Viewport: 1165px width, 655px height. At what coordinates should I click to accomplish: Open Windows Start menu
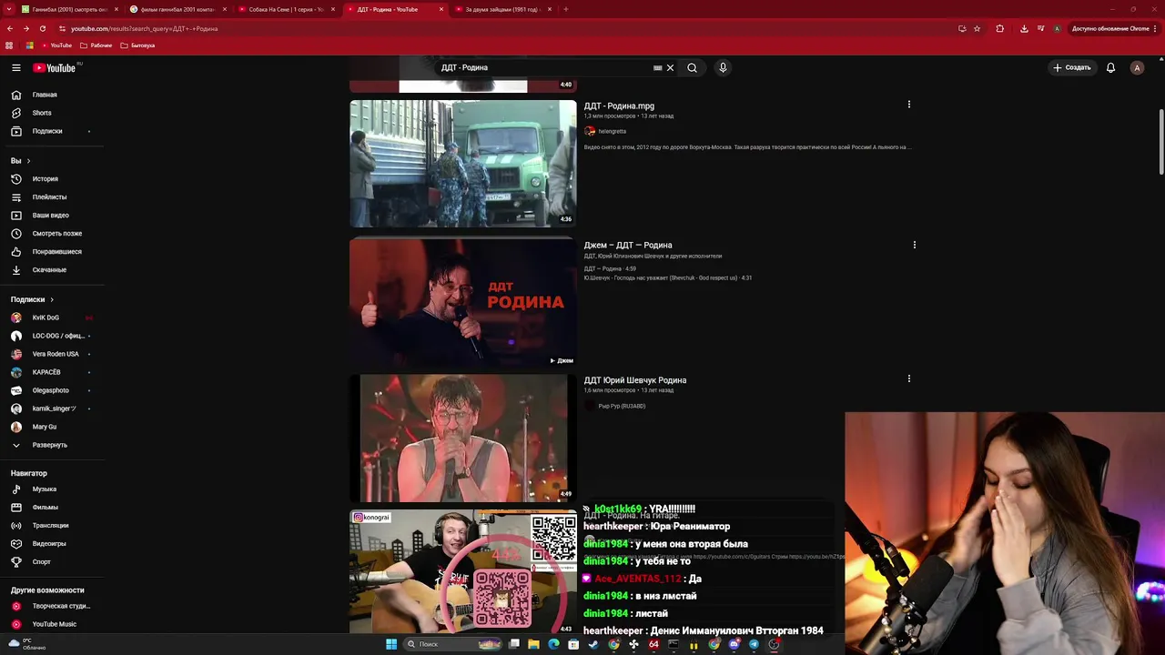point(391,644)
